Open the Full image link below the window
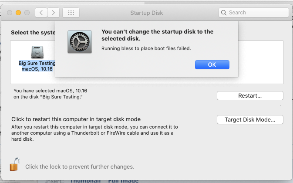The image size is (293, 183). 123,181
